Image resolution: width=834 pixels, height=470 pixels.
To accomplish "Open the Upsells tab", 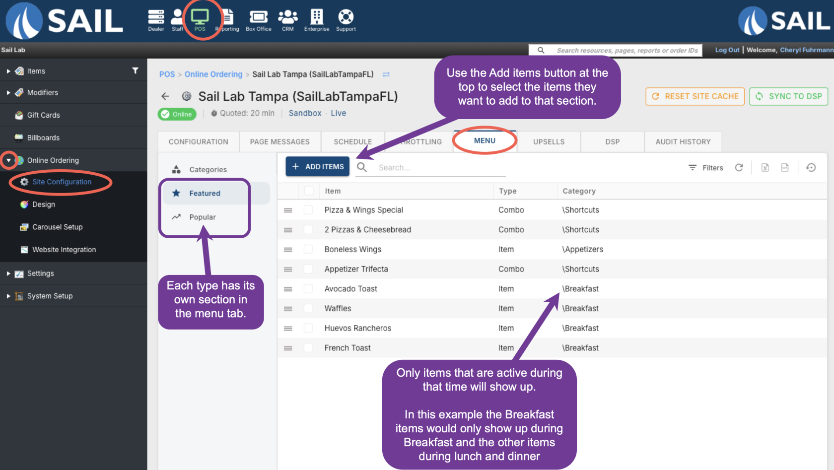I will (x=549, y=142).
